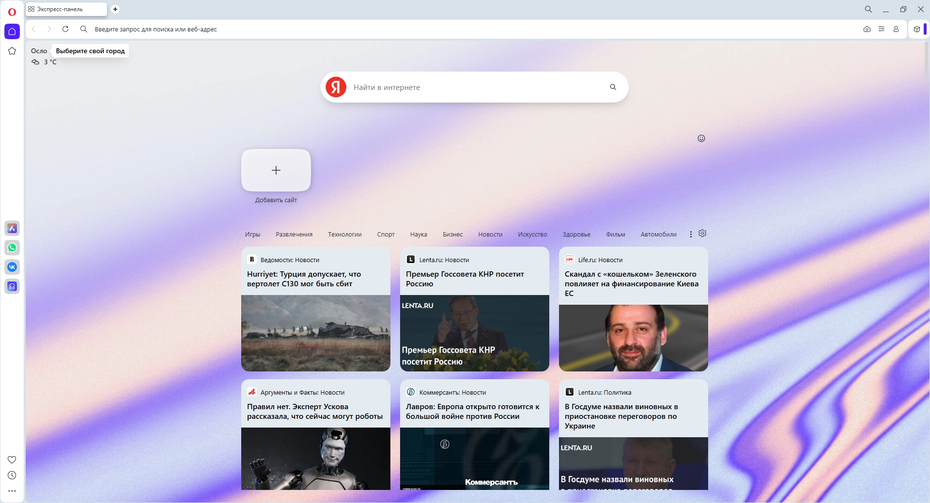Image resolution: width=930 pixels, height=503 pixels.
Task: Open the Коммерсантъ news thumbnail image
Action: [475, 459]
